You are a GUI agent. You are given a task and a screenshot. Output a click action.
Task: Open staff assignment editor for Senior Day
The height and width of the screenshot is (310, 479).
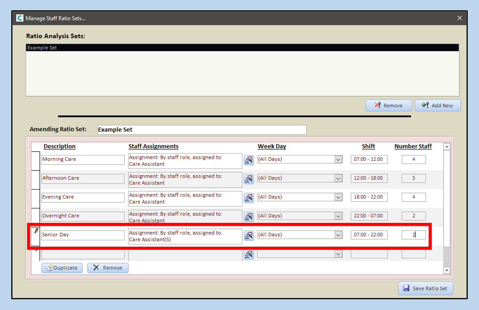(249, 235)
